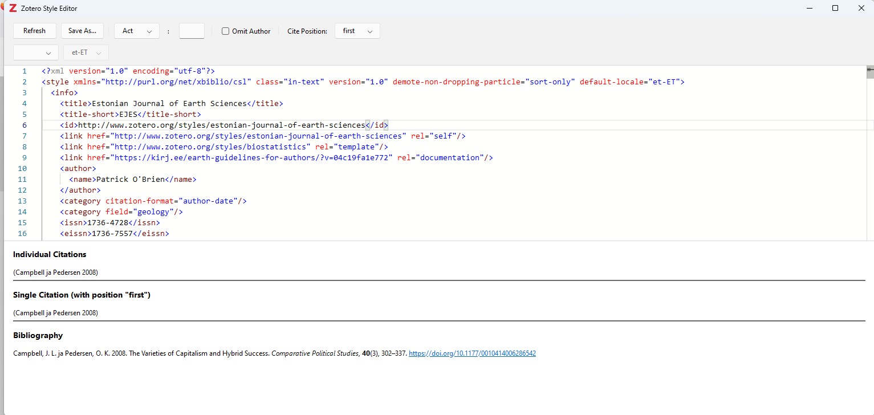Open the Cite Position dropdown showing first

click(357, 31)
